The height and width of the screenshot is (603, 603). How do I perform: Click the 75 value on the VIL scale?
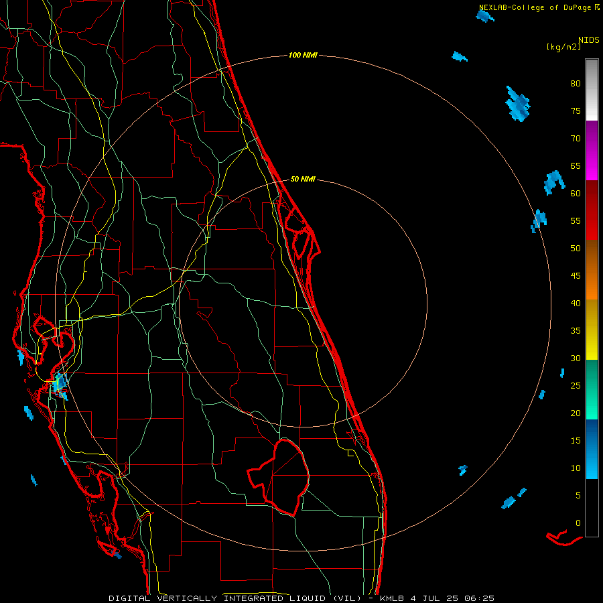(576, 111)
